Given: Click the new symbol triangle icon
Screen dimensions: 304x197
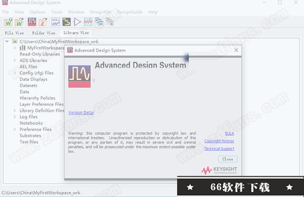Looking at the screenshot, I should 77,22.
